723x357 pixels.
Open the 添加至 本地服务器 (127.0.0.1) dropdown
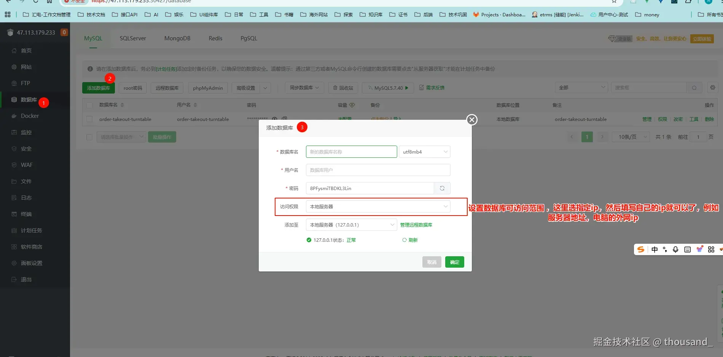click(352, 225)
